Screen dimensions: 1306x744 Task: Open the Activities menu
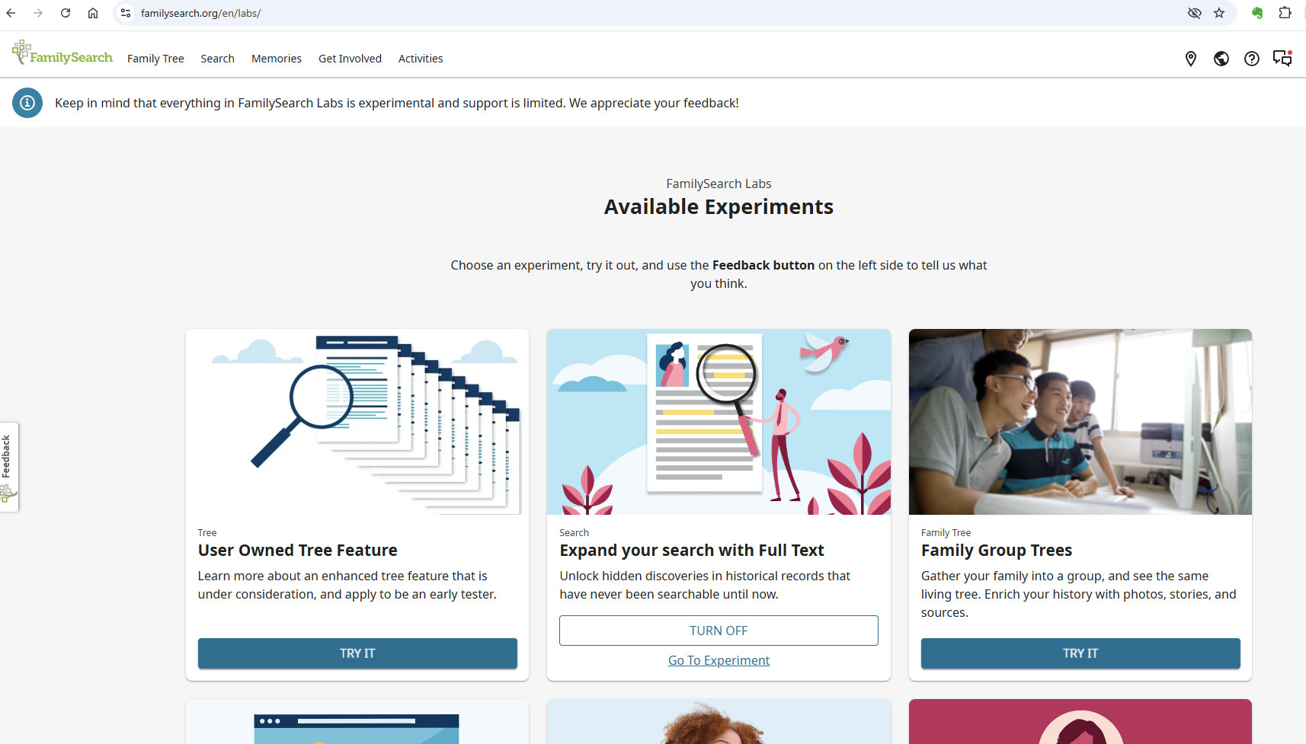point(421,59)
